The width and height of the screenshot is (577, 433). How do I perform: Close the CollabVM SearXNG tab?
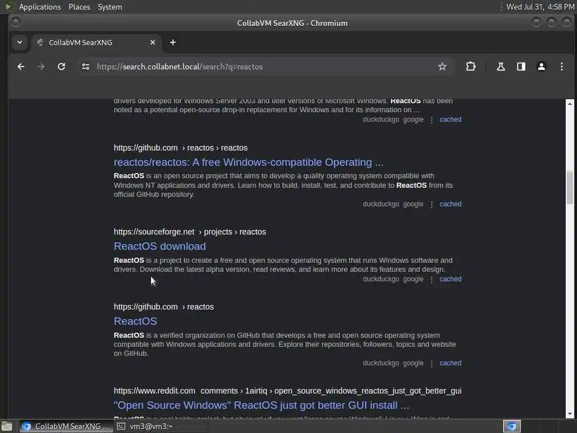coord(152,42)
